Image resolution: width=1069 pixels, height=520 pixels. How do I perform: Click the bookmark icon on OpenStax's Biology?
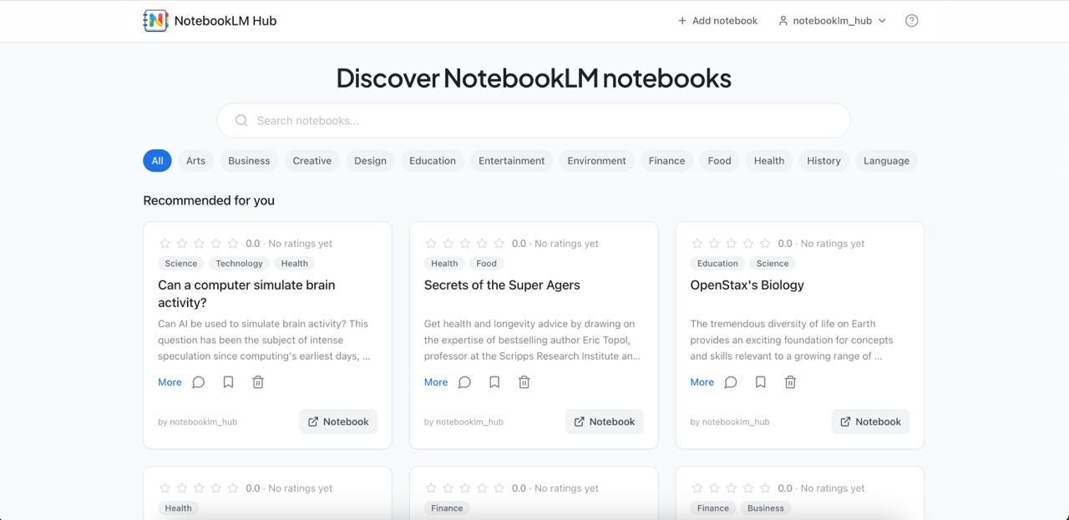tap(760, 381)
